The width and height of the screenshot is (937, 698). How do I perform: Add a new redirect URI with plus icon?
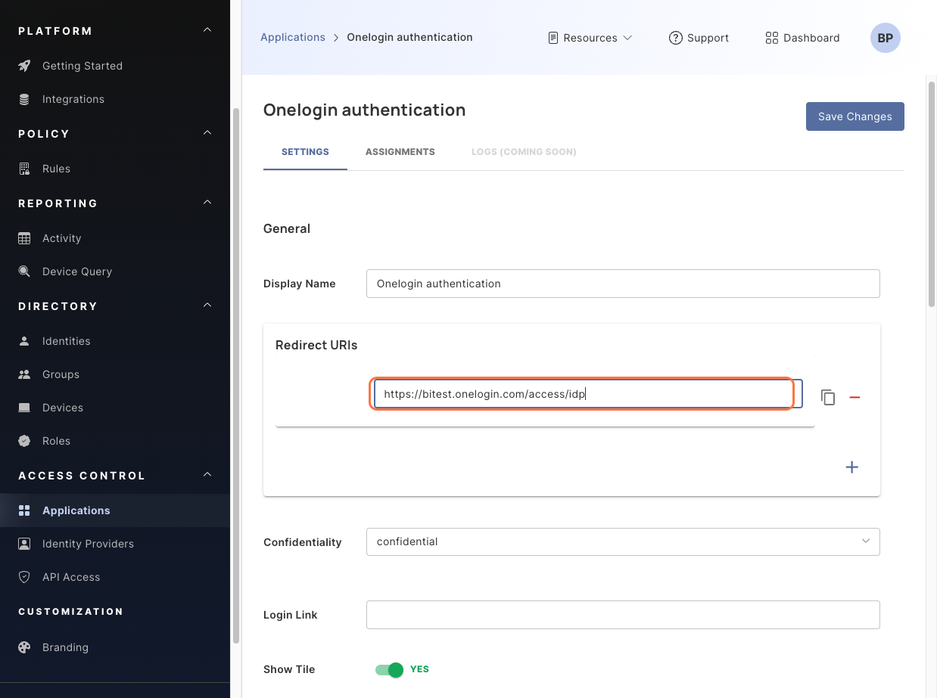click(x=851, y=467)
